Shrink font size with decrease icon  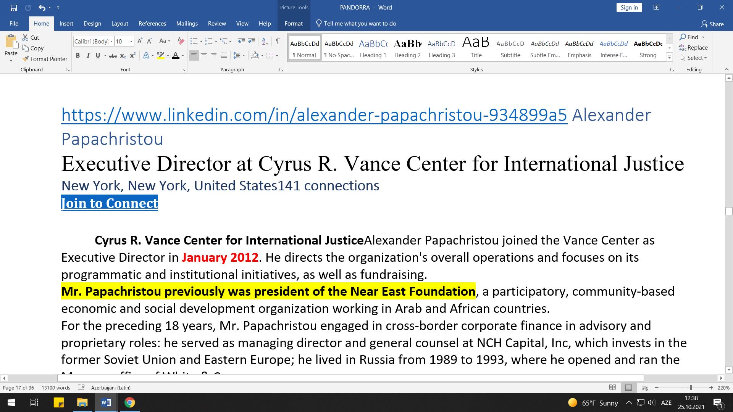[149, 41]
